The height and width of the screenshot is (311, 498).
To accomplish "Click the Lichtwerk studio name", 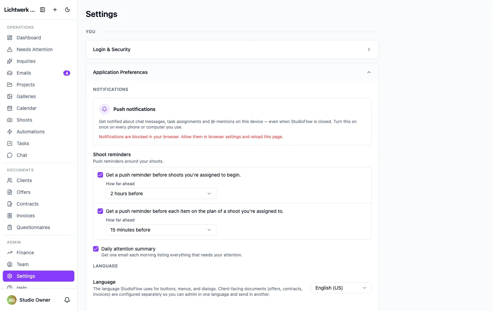I will tap(19, 10).
